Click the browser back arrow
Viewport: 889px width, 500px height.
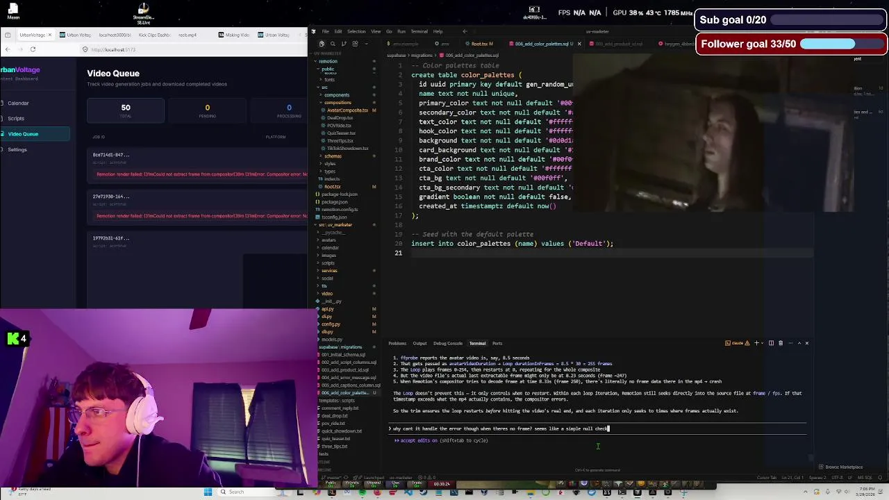[8, 49]
